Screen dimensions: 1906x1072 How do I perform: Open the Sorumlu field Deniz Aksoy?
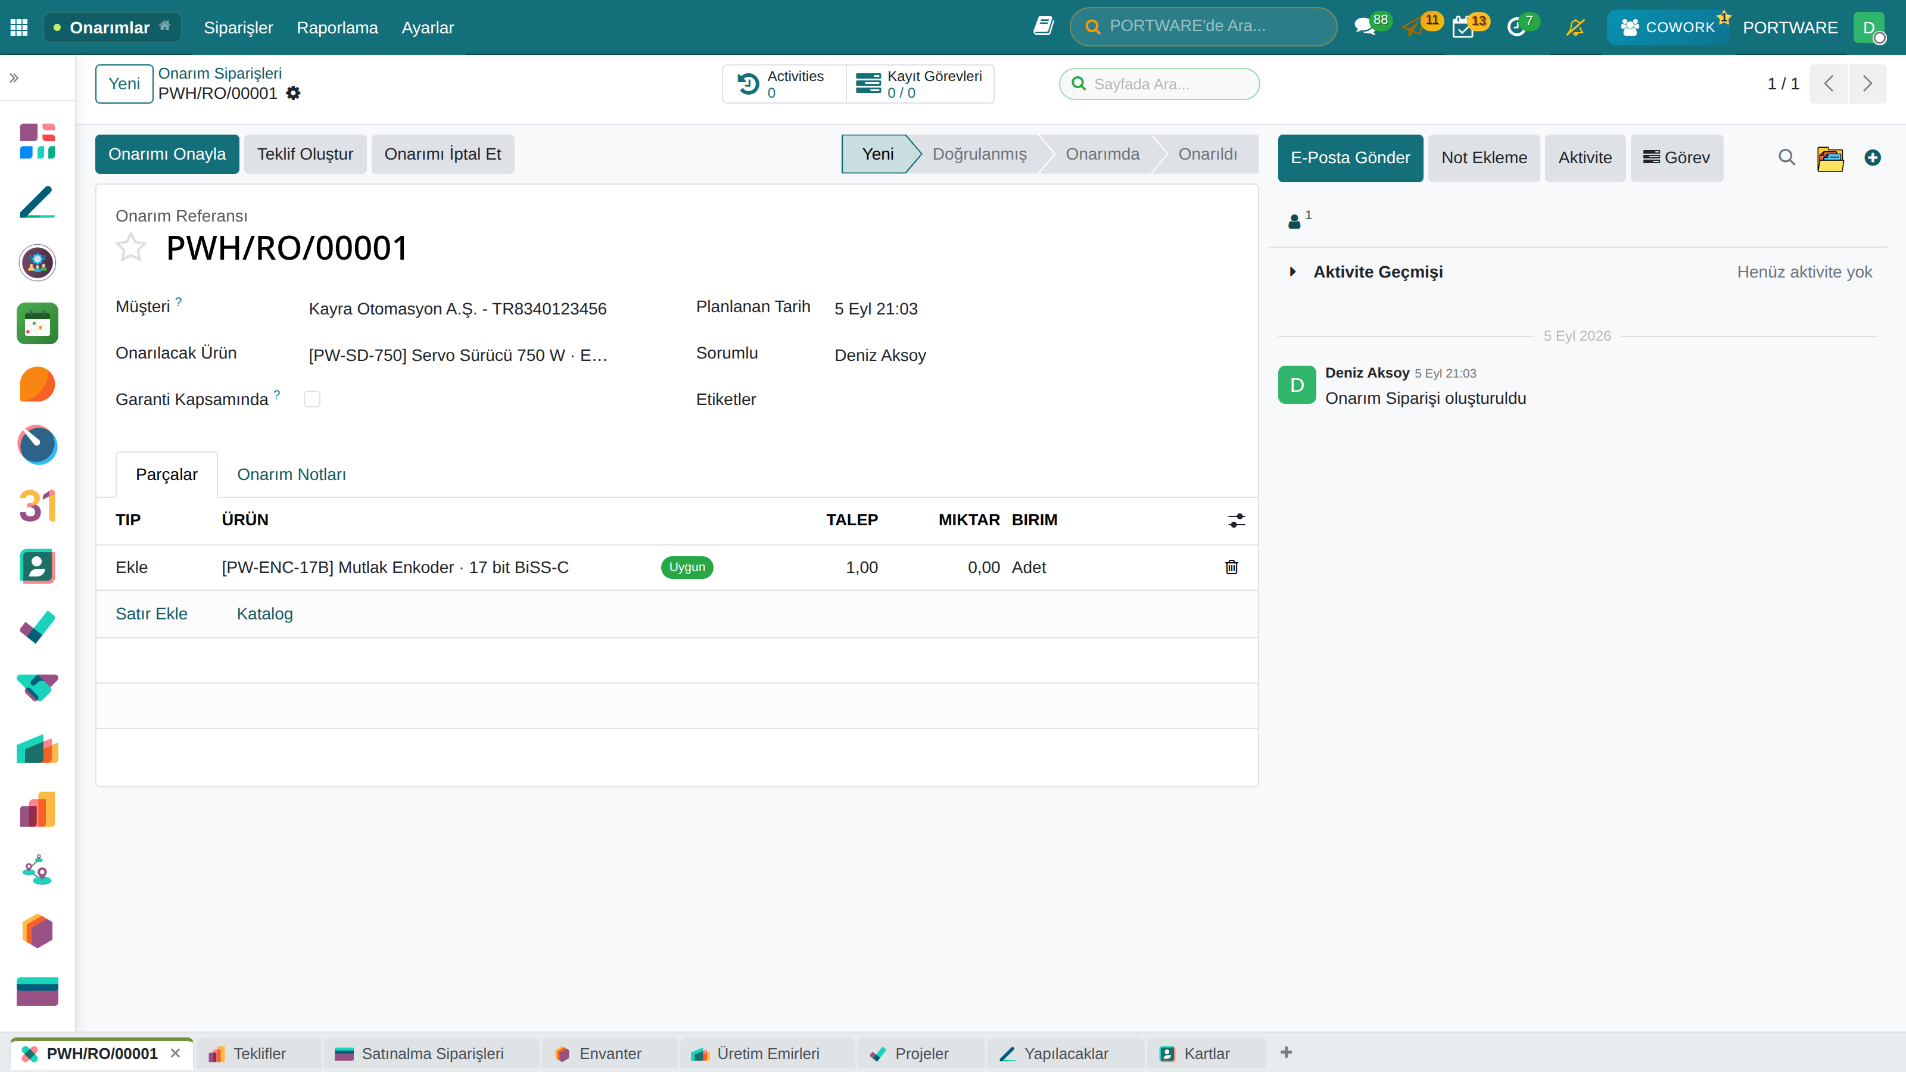click(x=880, y=355)
